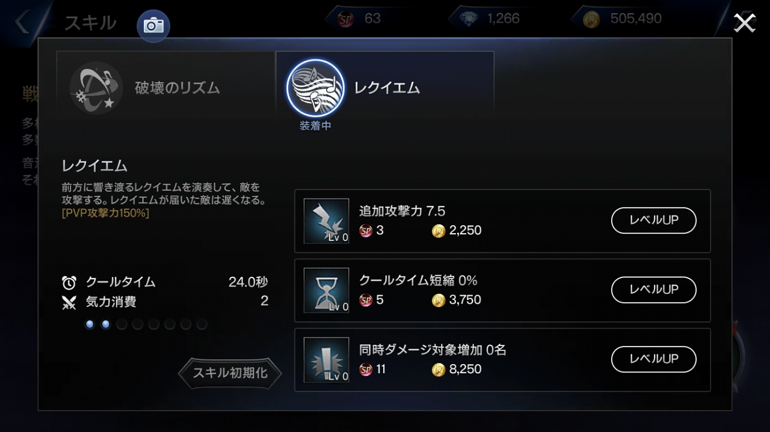Click the diamond currency icon
The image size is (770, 432).
coord(468,19)
